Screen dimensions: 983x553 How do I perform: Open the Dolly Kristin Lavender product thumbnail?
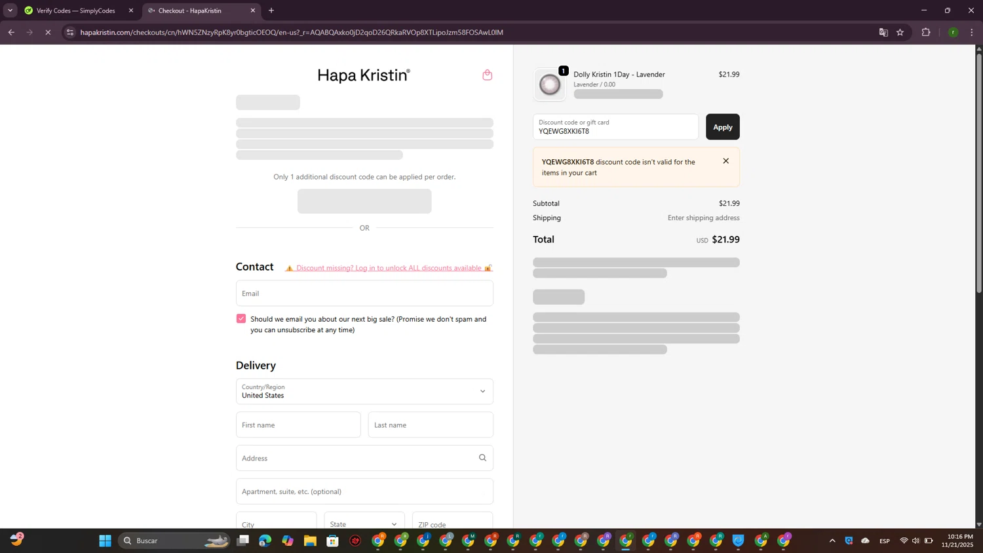(x=549, y=85)
